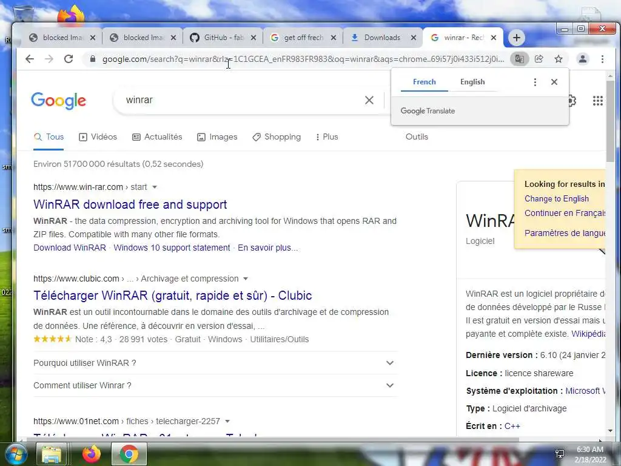This screenshot has width=621, height=466.
Task: Open translate options three-dot menu
Action: click(535, 82)
